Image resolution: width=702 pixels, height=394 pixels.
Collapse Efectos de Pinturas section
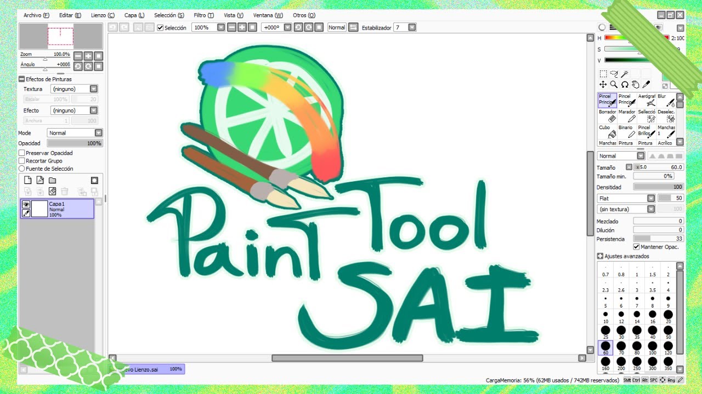click(x=22, y=79)
